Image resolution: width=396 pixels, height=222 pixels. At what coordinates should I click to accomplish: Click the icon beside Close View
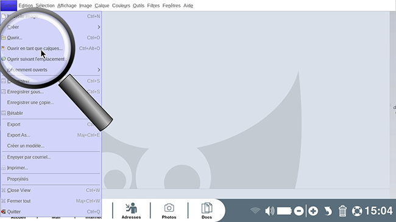point(4,190)
